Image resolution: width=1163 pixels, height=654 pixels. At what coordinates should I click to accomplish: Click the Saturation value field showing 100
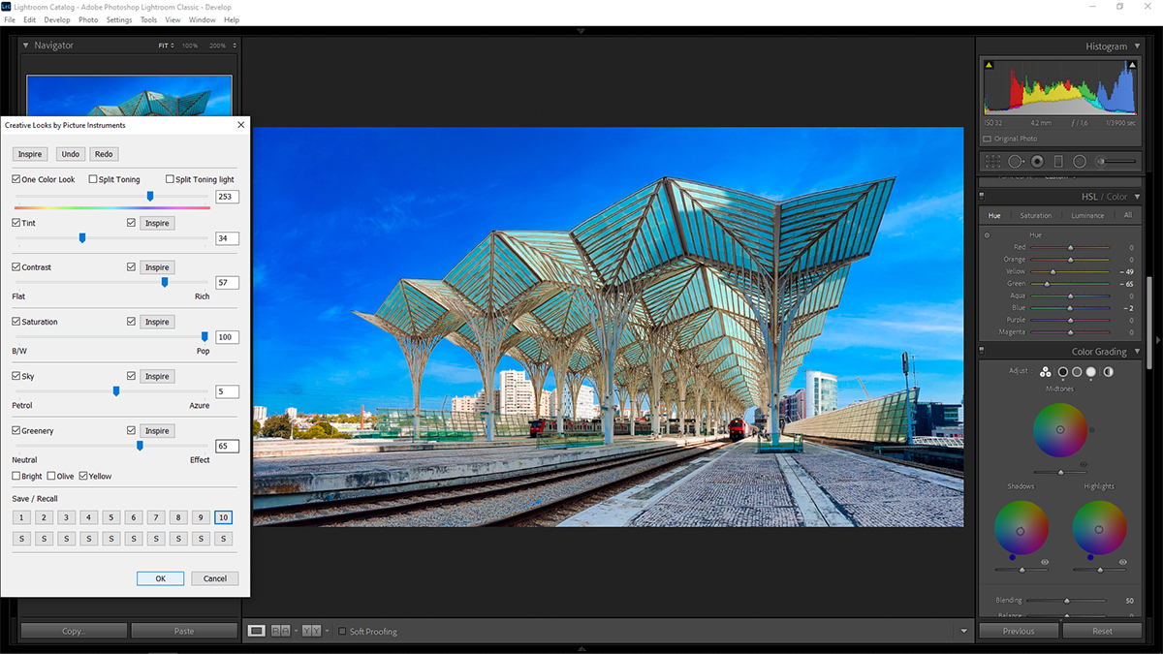tap(227, 336)
